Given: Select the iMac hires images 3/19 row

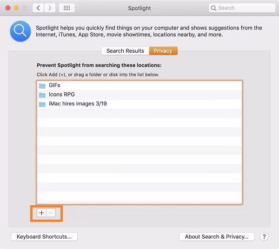Looking at the screenshot, I should coord(139,104).
